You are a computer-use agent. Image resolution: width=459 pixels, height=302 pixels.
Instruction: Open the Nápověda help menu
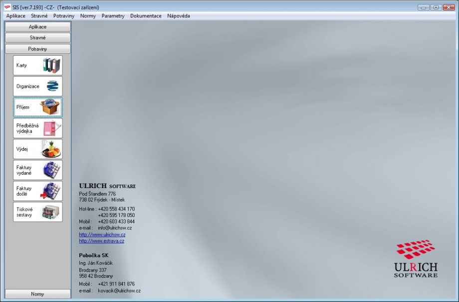(179, 16)
